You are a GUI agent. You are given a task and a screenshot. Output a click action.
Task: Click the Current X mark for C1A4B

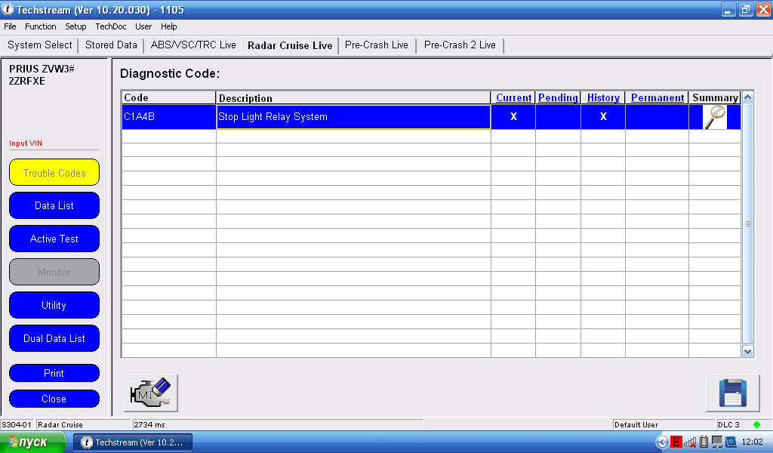point(513,117)
